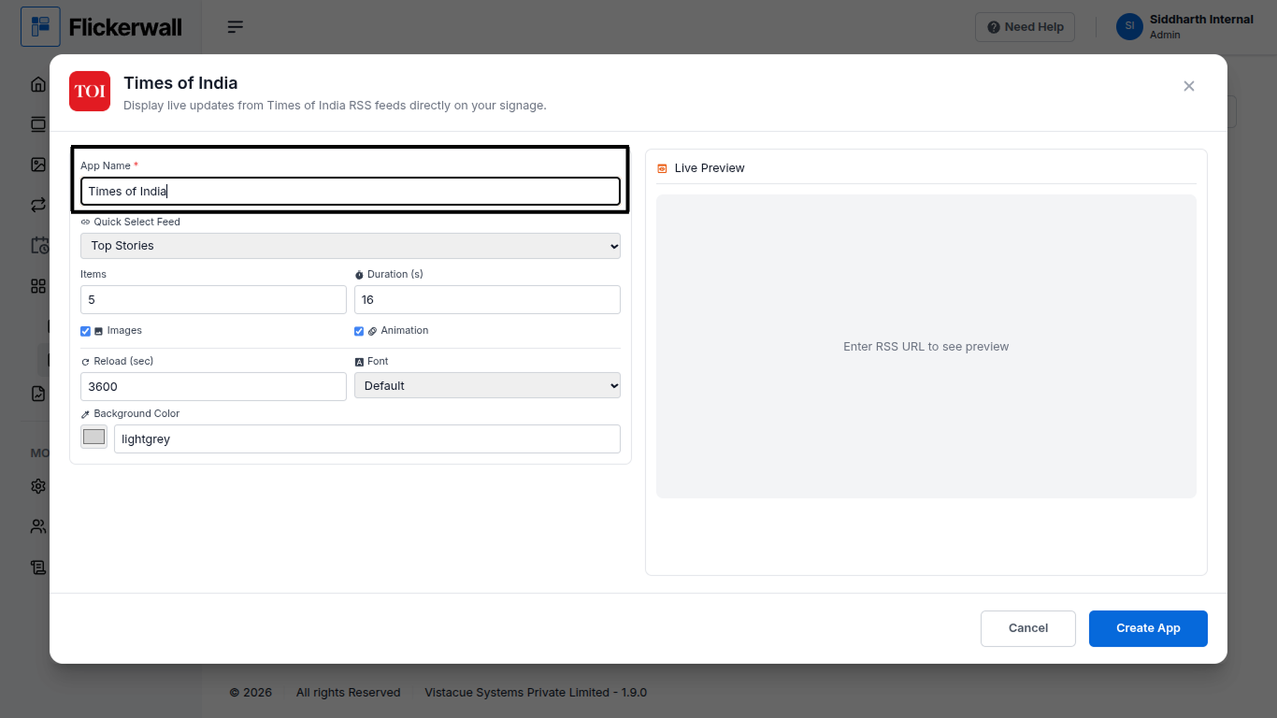
Task: Toggle the Images checkbox
Action: point(86,331)
